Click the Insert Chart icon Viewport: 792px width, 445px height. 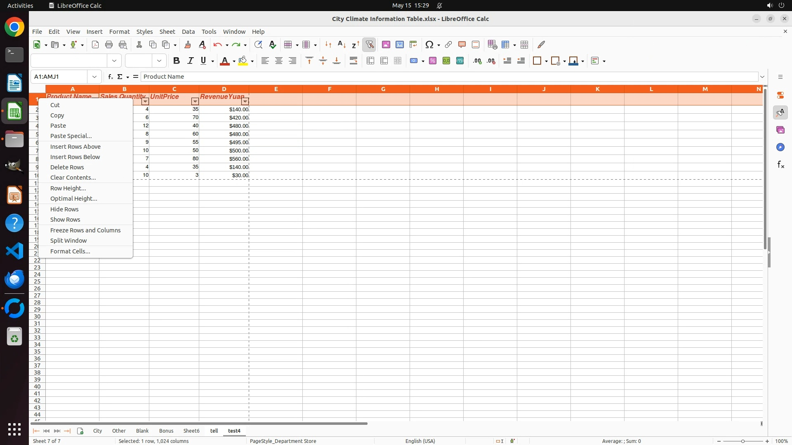tap(400, 44)
